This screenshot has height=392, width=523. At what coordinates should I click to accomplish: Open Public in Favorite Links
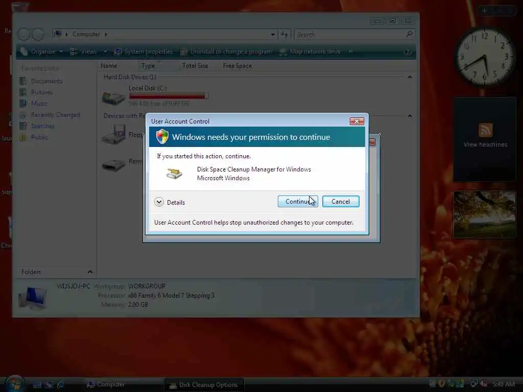point(34,137)
